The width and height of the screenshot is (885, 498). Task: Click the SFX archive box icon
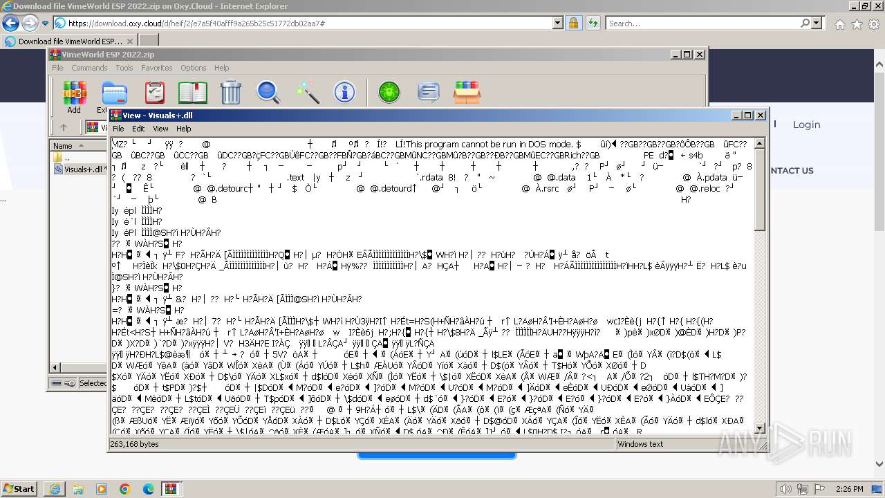point(467,93)
